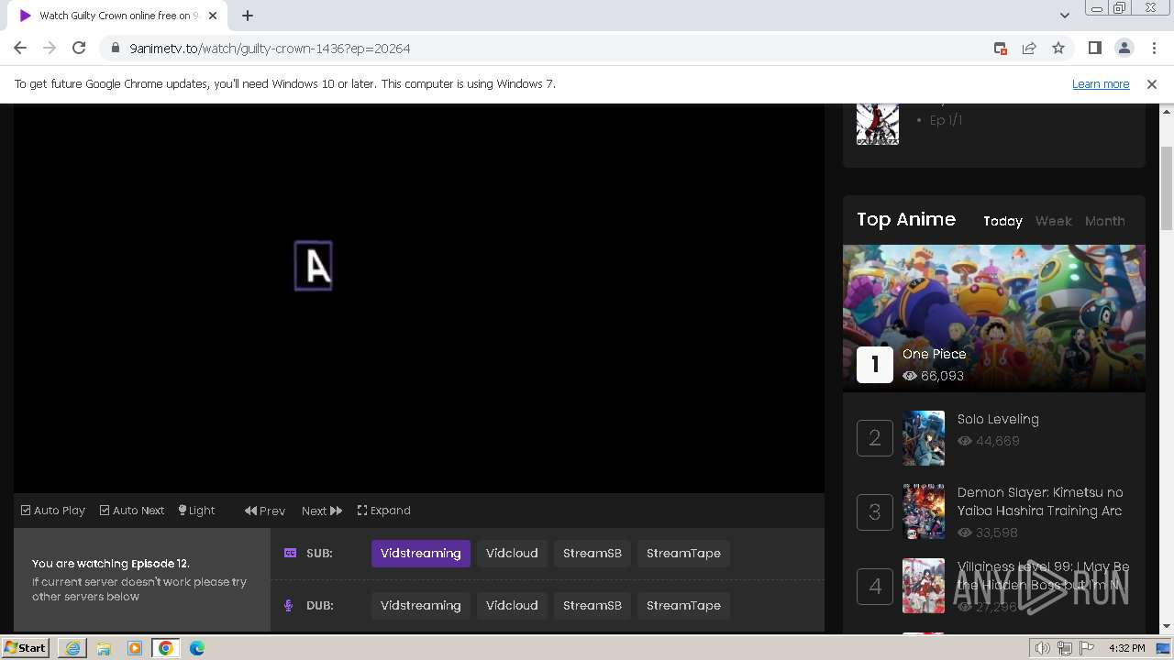Open Villainess Level 99 thumbnail
This screenshot has width=1174, height=660.
coord(924,586)
